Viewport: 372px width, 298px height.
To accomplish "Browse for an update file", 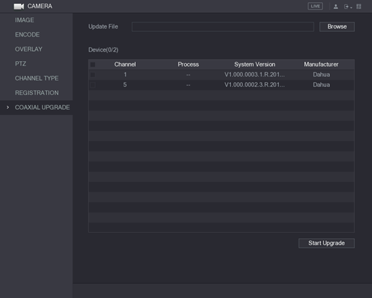I will click(x=337, y=26).
